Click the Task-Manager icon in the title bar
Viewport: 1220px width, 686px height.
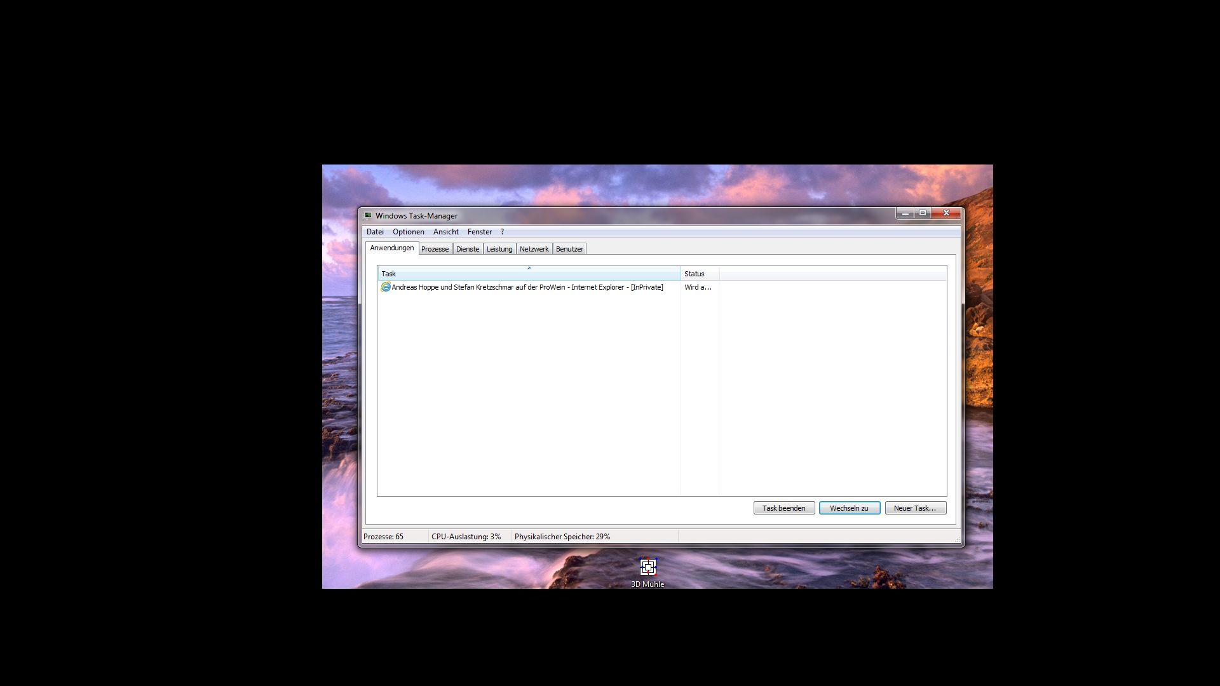pos(367,216)
